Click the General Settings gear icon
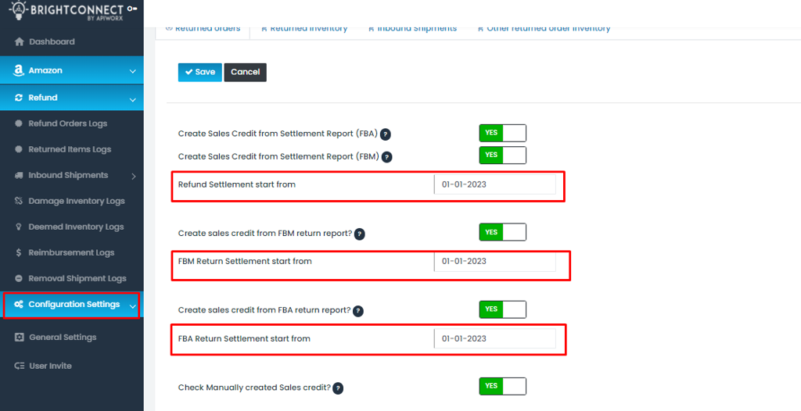 [20, 338]
